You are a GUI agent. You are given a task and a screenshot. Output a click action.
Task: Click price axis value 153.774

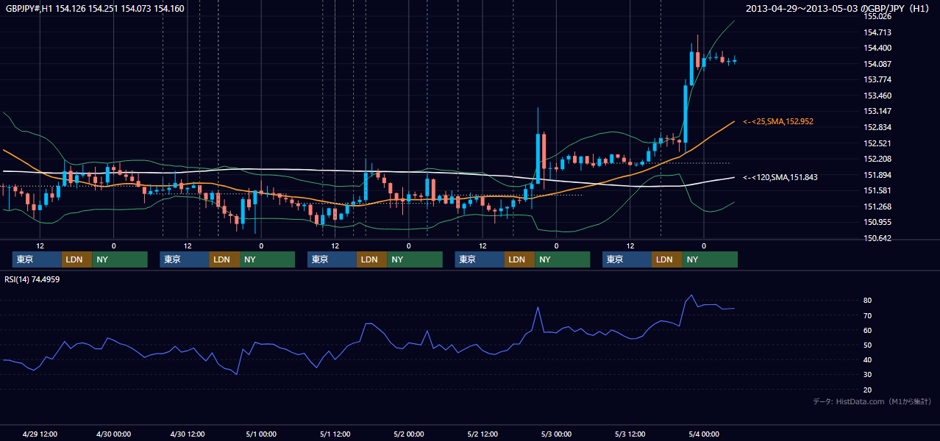877,79
